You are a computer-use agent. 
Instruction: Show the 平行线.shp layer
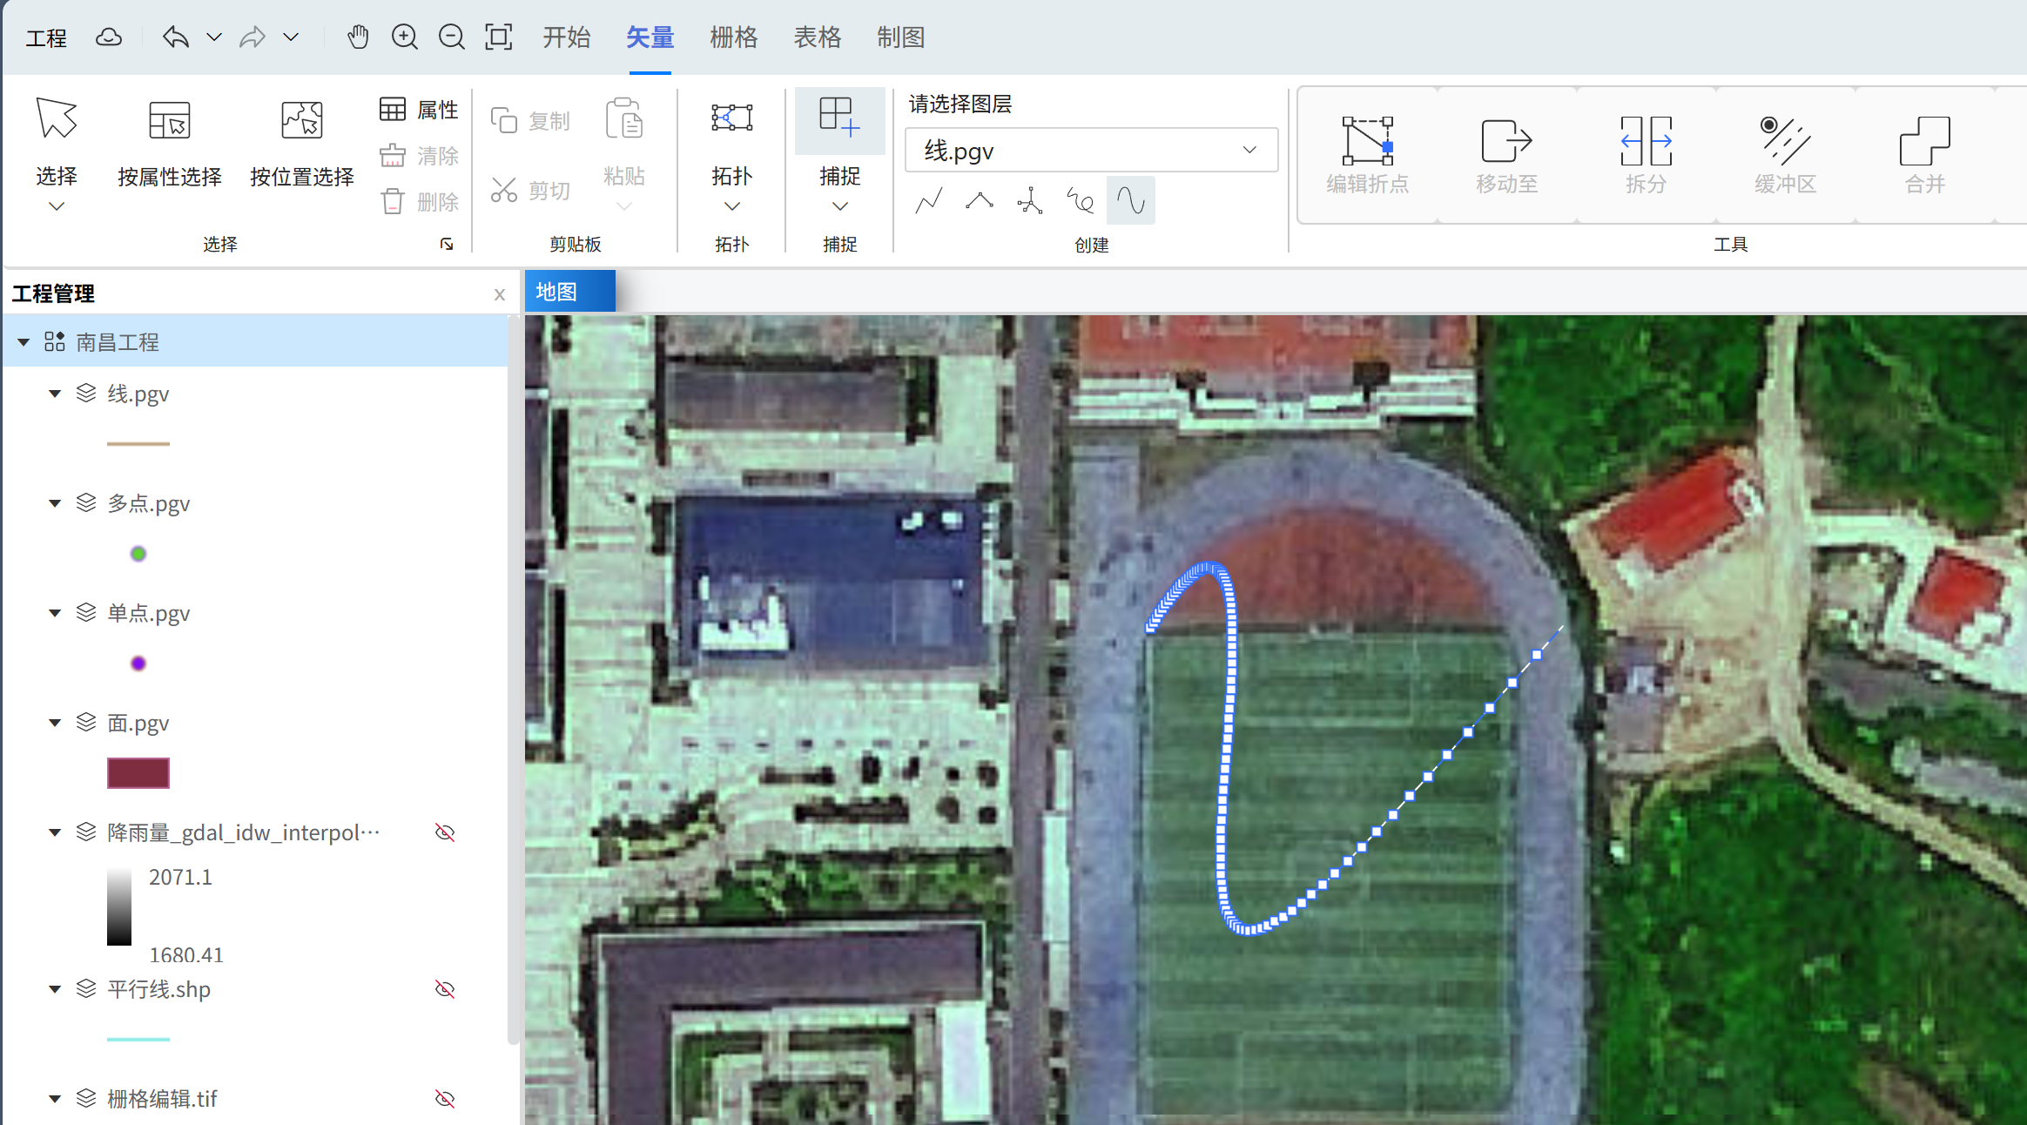(445, 989)
